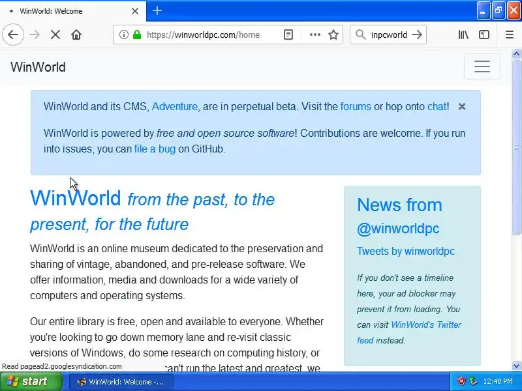The image size is (522, 391).
Task: Toggle the sidebar view icon
Action: point(484,35)
